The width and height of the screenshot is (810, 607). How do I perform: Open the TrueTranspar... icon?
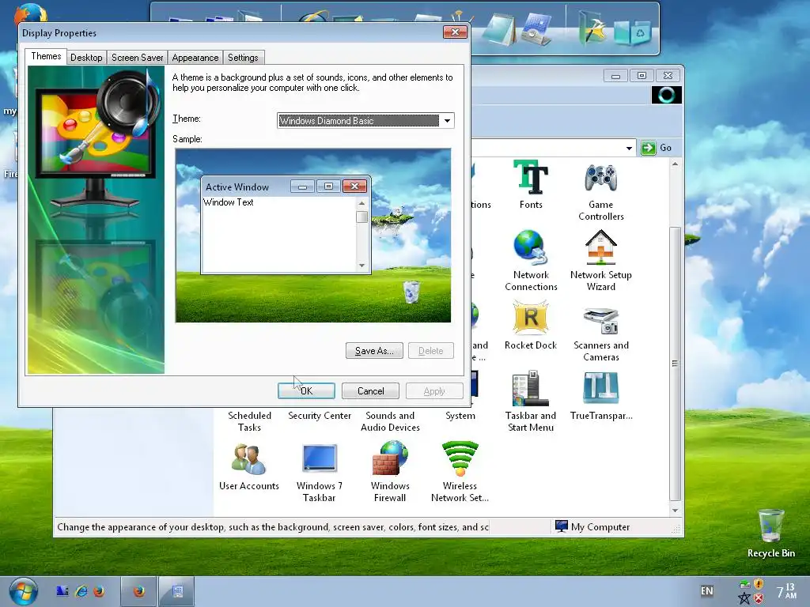point(601,388)
